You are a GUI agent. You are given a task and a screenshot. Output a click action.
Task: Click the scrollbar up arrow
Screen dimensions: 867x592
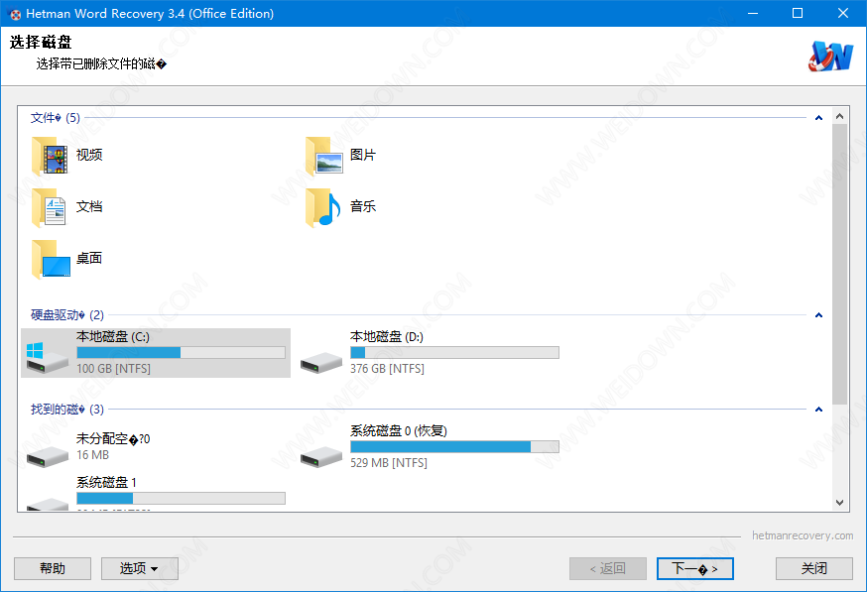(840, 116)
